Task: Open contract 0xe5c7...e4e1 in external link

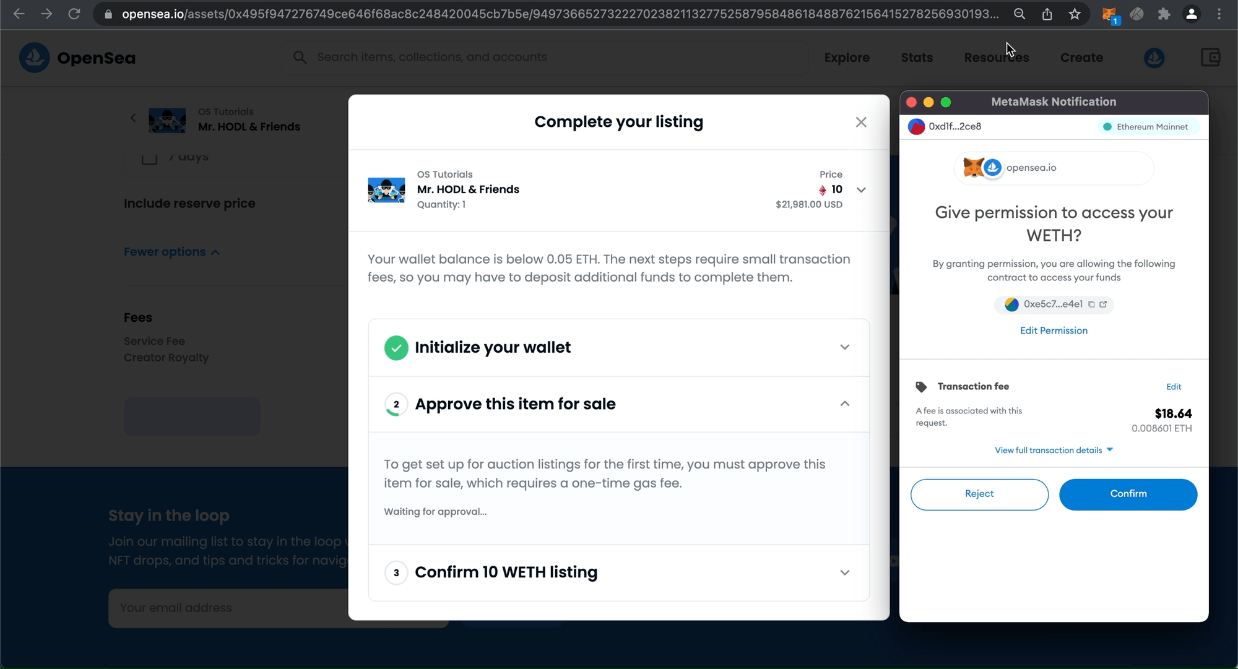Action: click(1103, 304)
